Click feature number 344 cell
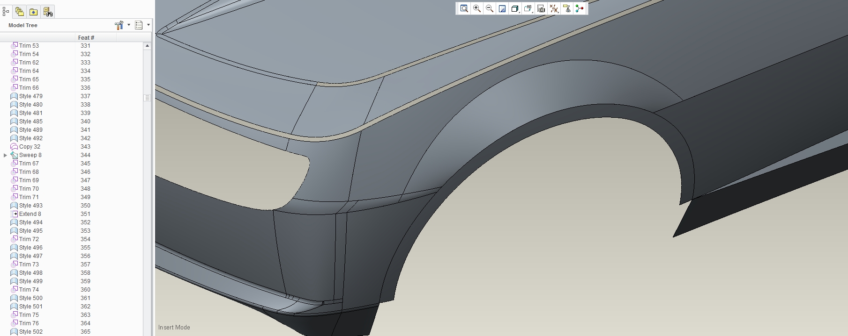 pyautogui.click(x=85, y=155)
